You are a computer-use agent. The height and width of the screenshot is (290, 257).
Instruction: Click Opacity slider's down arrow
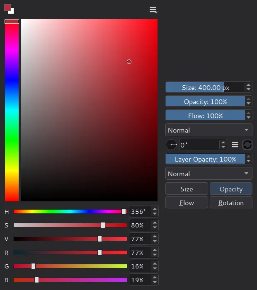click(x=248, y=104)
